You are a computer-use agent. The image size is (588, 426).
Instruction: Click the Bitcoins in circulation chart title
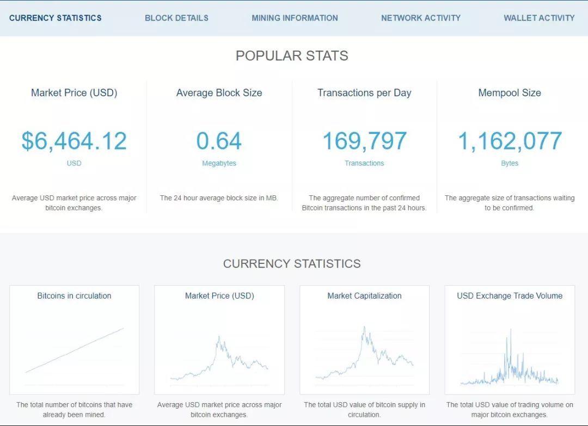coord(74,296)
